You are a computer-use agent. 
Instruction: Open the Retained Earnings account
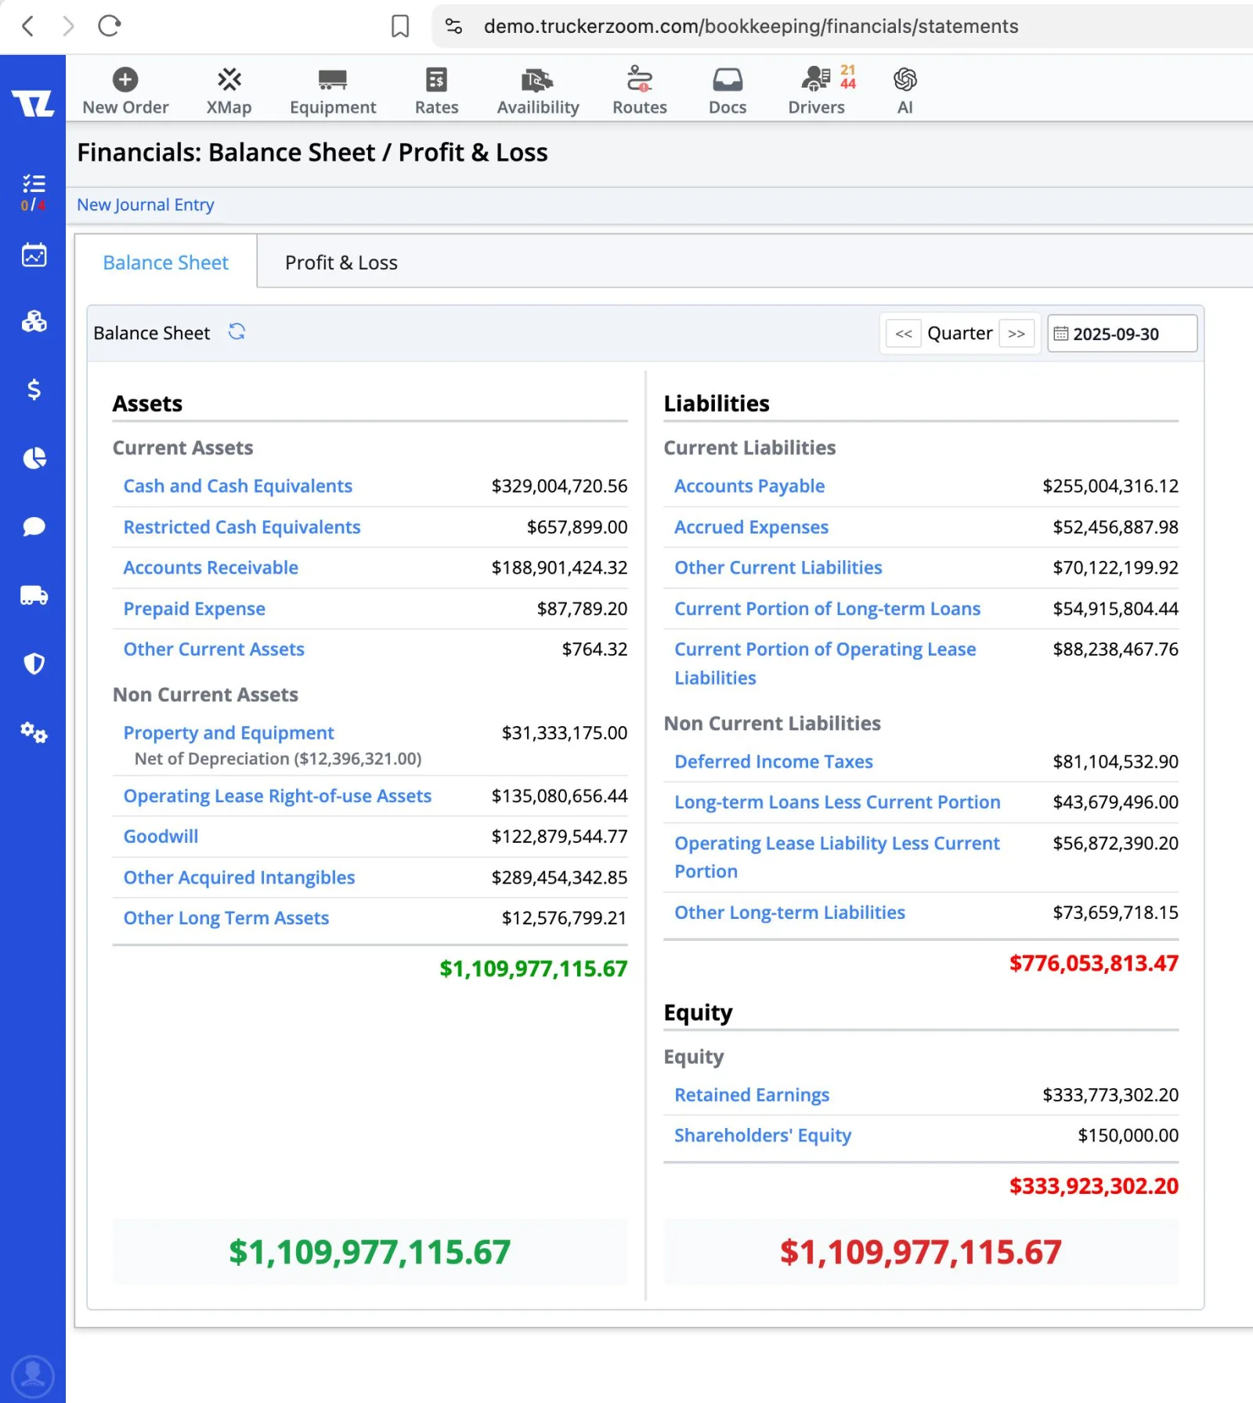point(752,1095)
